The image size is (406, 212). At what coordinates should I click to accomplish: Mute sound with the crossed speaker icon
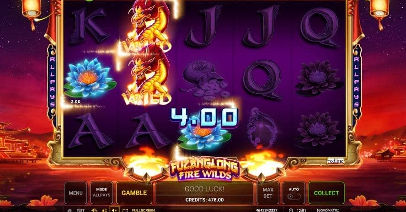[114, 210]
